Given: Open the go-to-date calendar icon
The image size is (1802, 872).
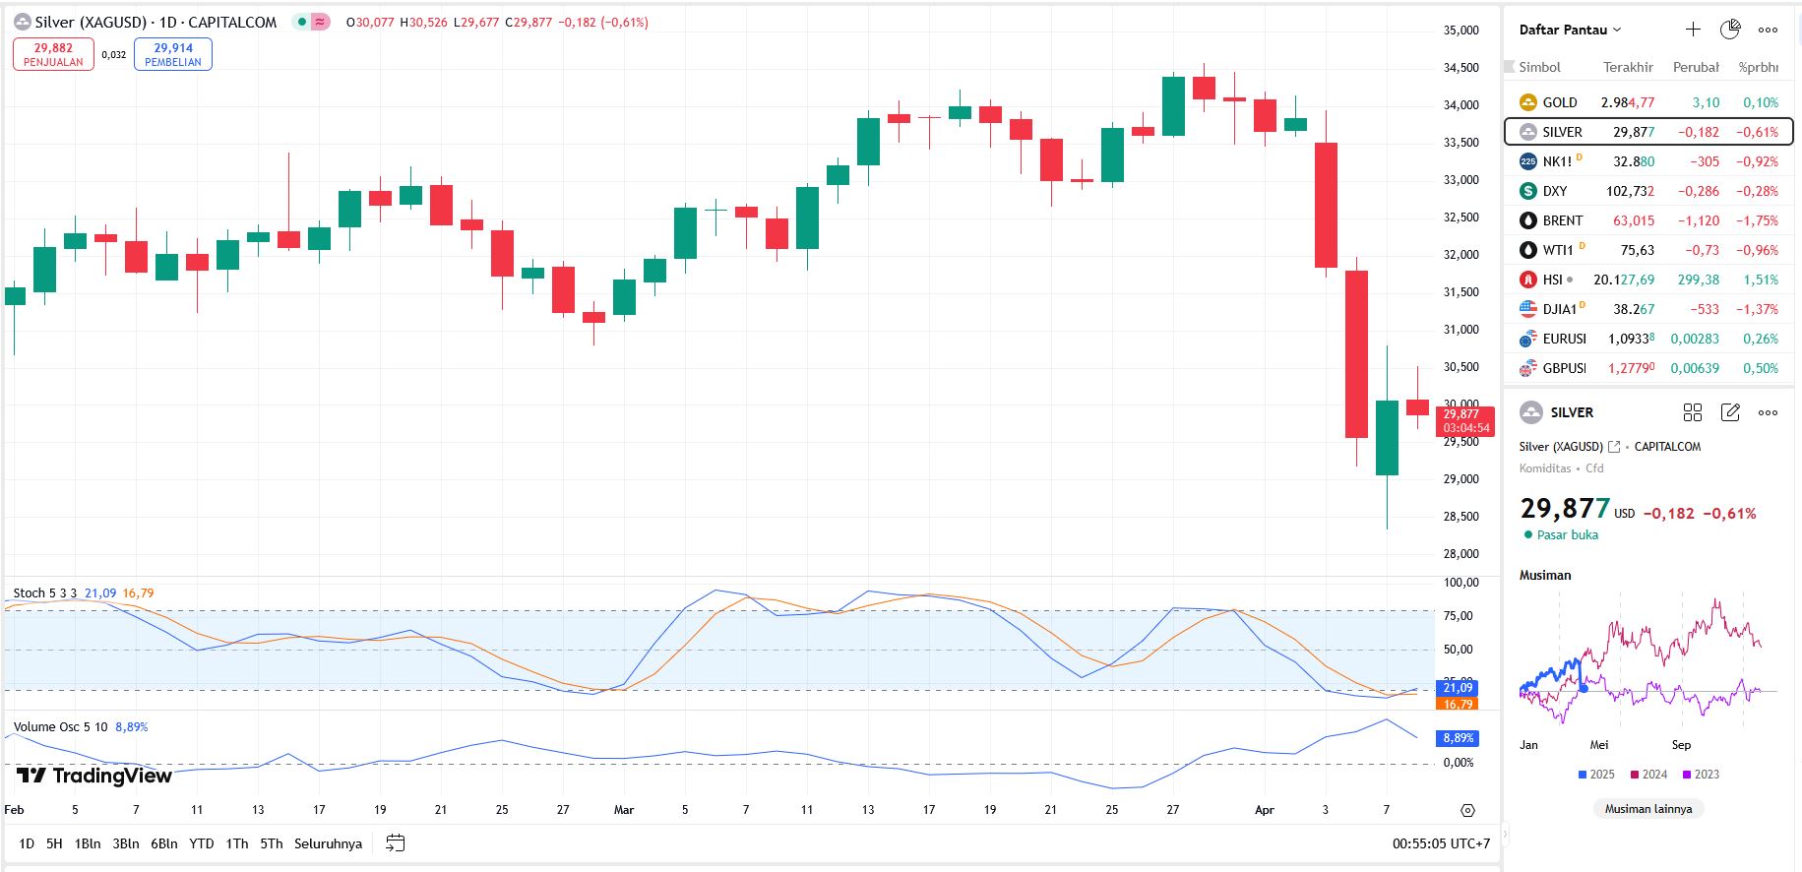Looking at the screenshot, I should [x=395, y=843].
